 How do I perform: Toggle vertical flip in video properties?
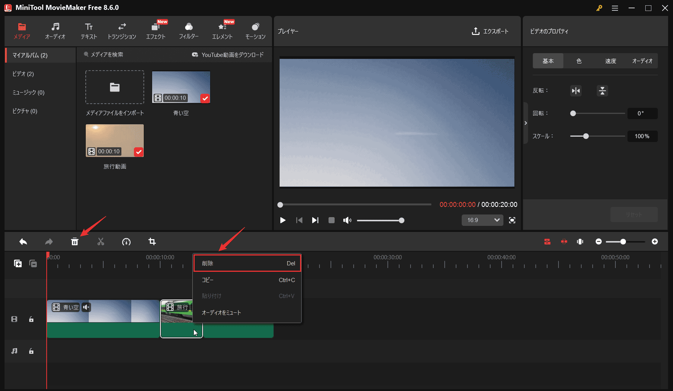coord(602,91)
